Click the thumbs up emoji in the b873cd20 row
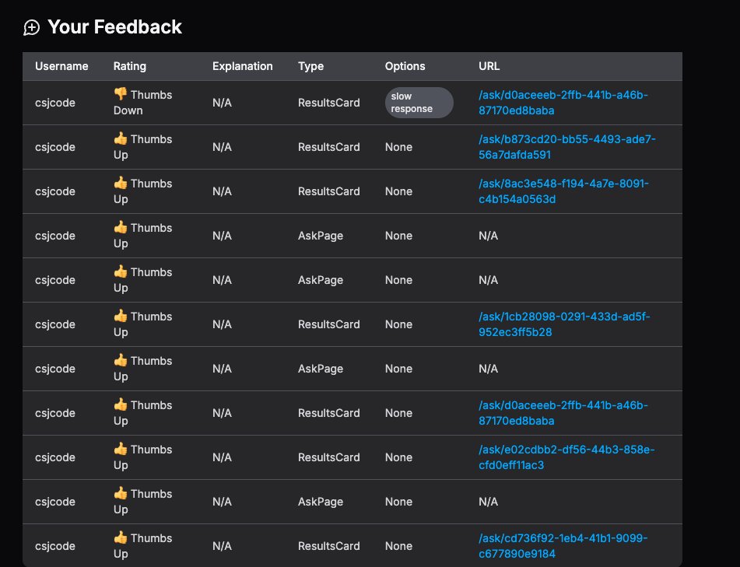 [121, 138]
